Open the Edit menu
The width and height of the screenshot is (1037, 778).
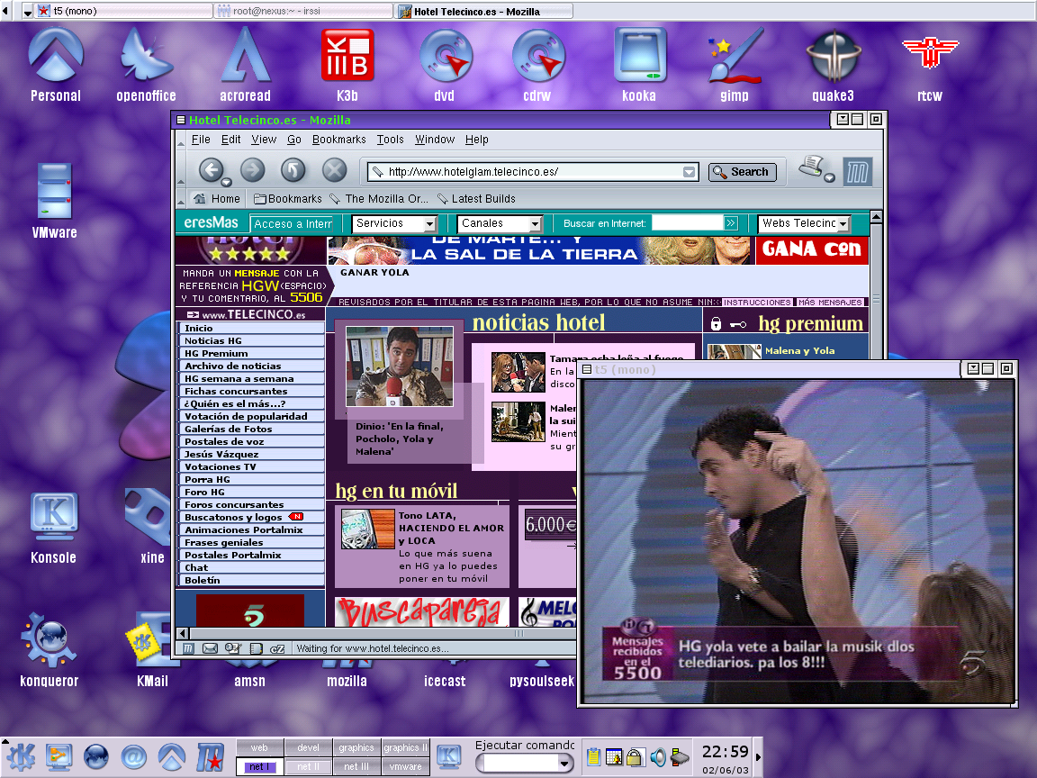230,140
